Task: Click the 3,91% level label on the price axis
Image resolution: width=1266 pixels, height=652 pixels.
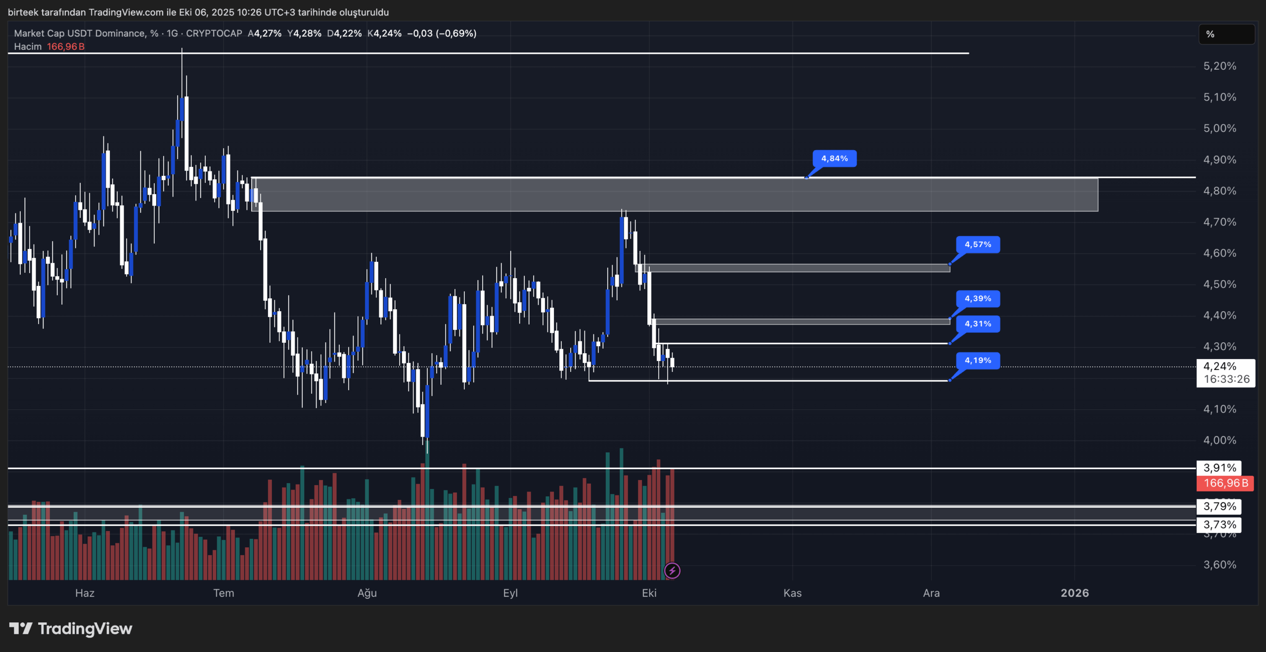Action: (x=1219, y=468)
